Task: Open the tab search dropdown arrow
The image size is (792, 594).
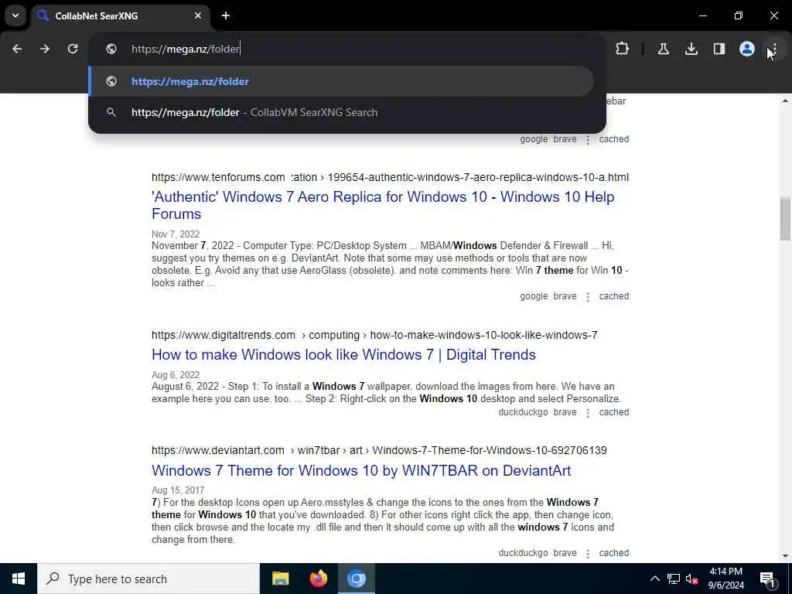Action: point(15,15)
